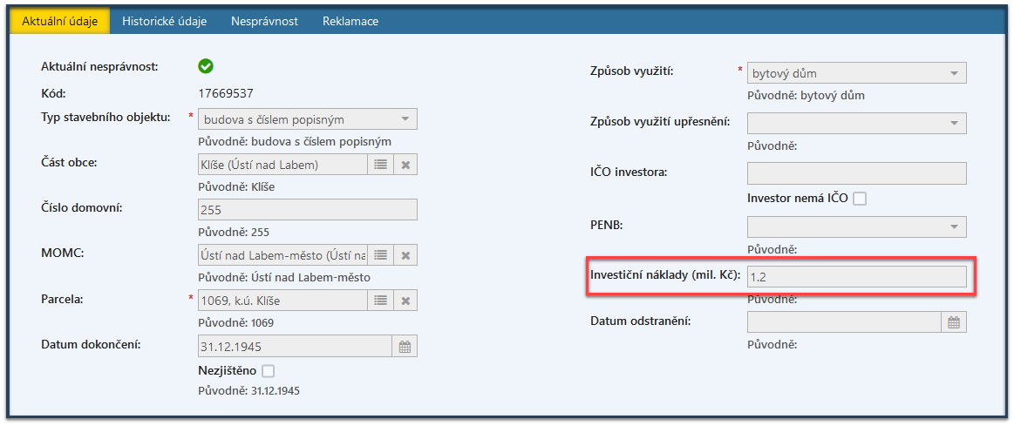Image resolution: width=1014 pixels, height=426 pixels.
Task: Open list picker for Část obce
Action: pyautogui.click(x=380, y=164)
